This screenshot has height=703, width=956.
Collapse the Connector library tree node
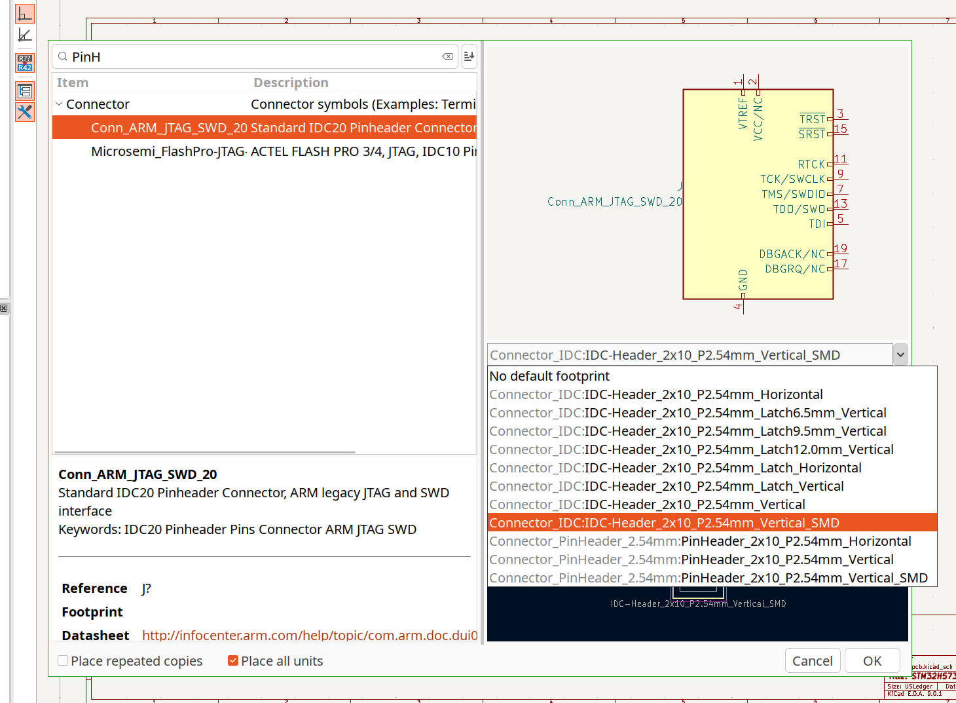[x=59, y=104]
